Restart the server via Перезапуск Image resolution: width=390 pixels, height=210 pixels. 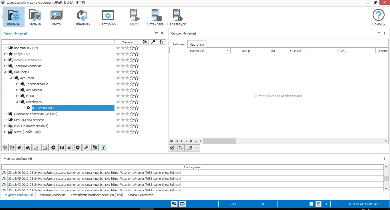(x=177, y=17)
